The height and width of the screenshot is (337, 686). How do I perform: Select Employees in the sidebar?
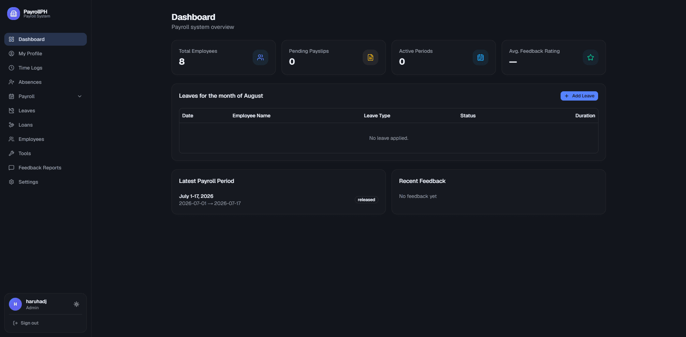pyautogui.click(x=45, y=139)
